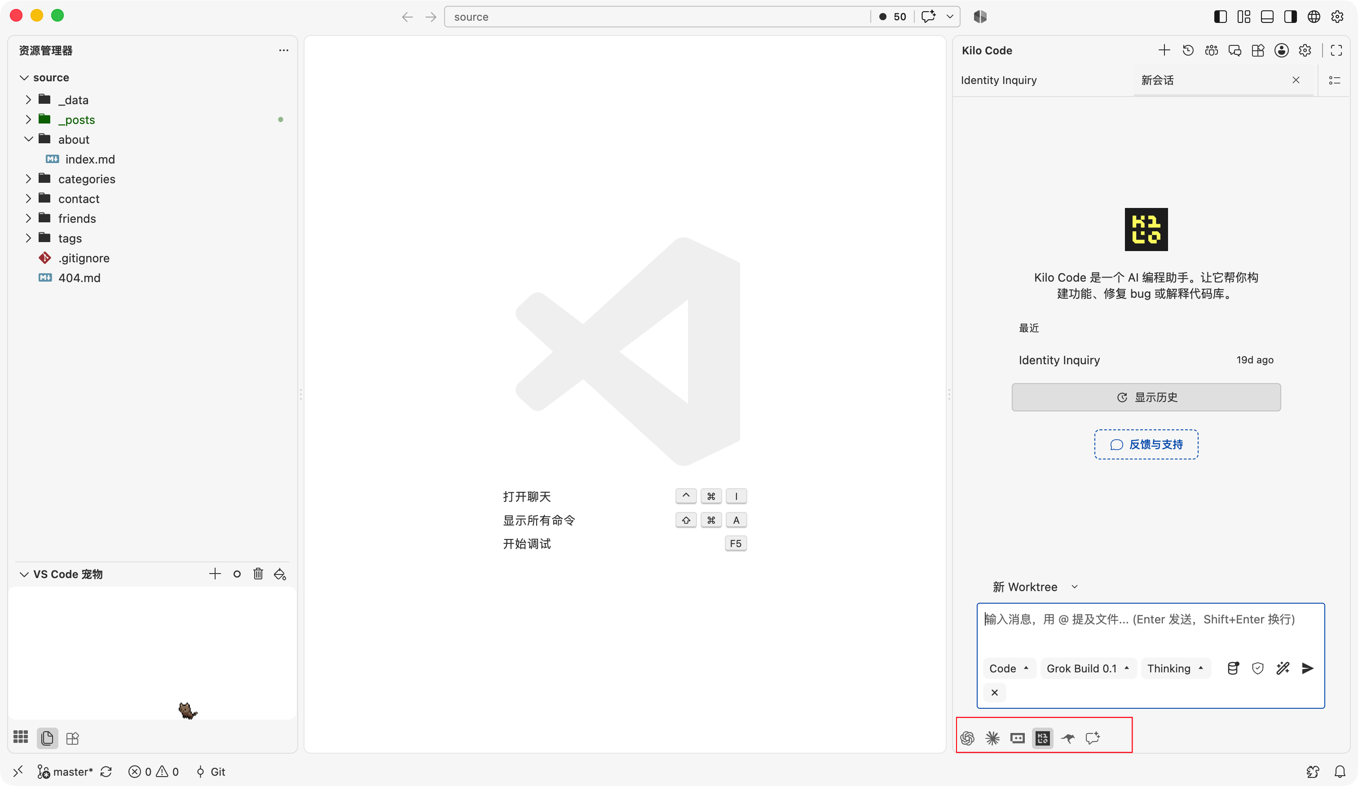Open the chat bubbles icon in Kilo Code header

pos(1235,50)
